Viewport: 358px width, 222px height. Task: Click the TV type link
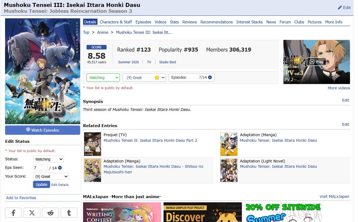(x=149, y=62)
